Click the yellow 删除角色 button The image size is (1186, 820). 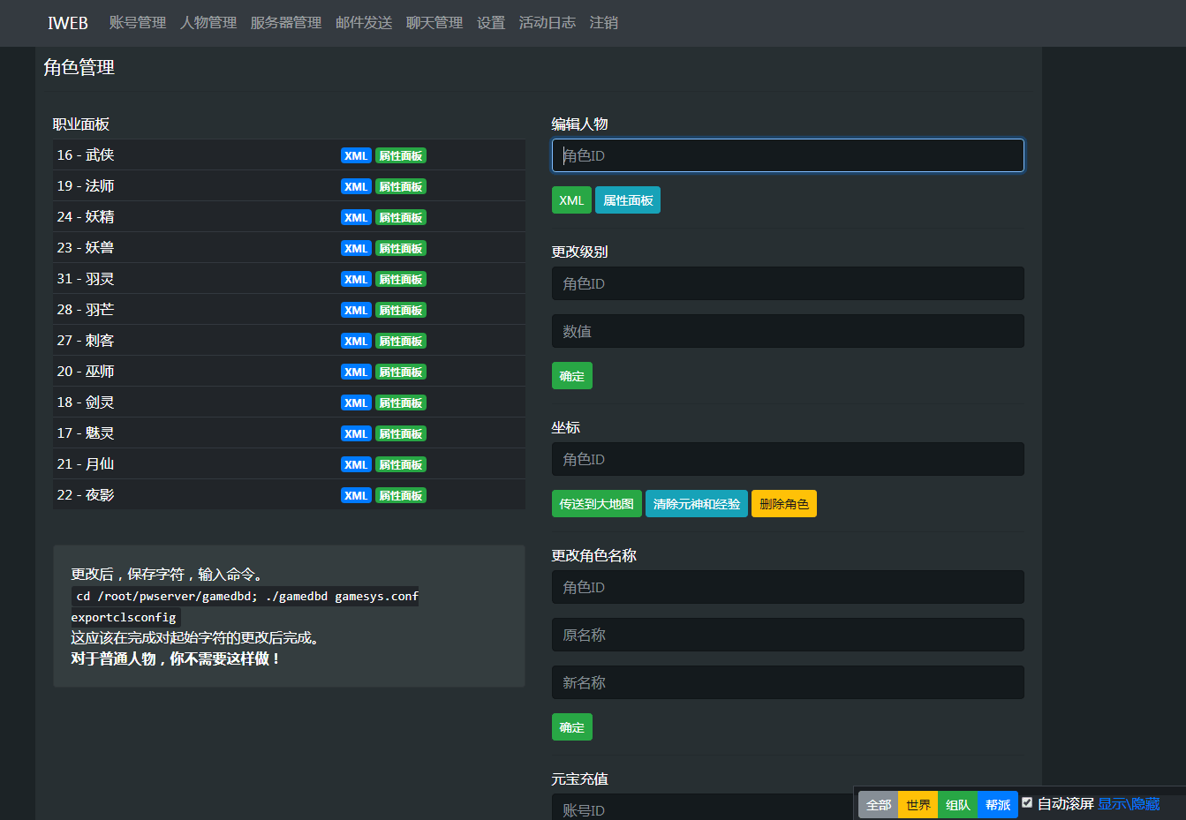point(784,504)
